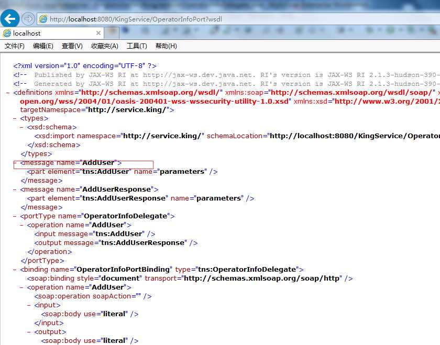Click targetNamespace value http://service.king/

[127, 109]
